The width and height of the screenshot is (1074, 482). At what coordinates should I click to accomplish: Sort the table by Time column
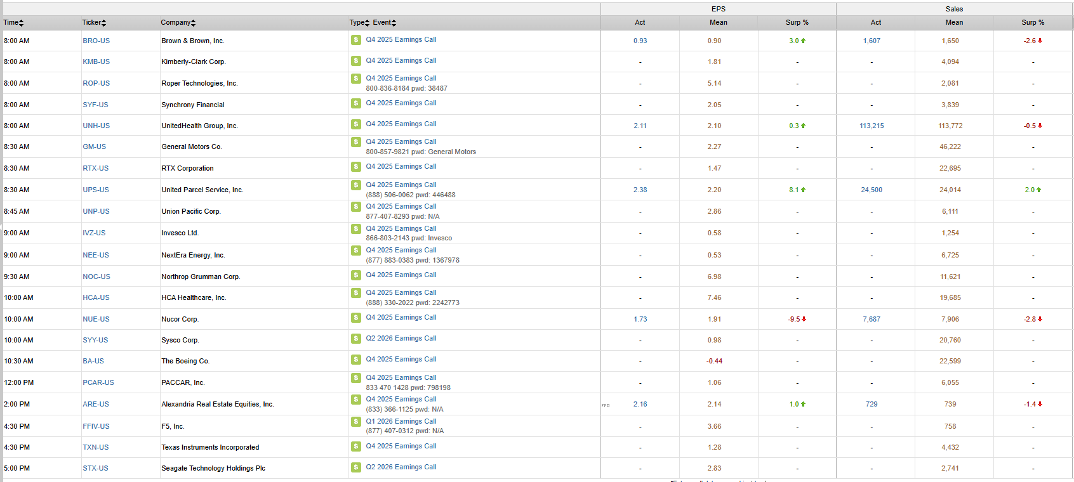pyautogui.click(x=13, y=23)
